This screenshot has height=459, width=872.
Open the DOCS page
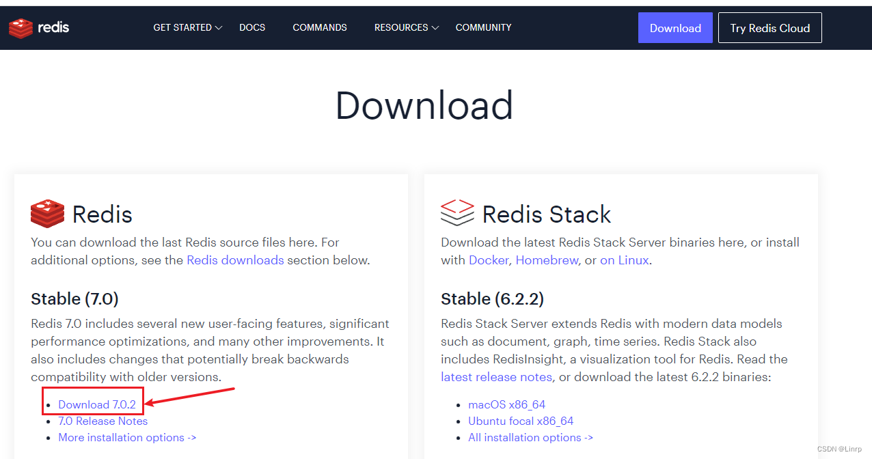(251, 27)
